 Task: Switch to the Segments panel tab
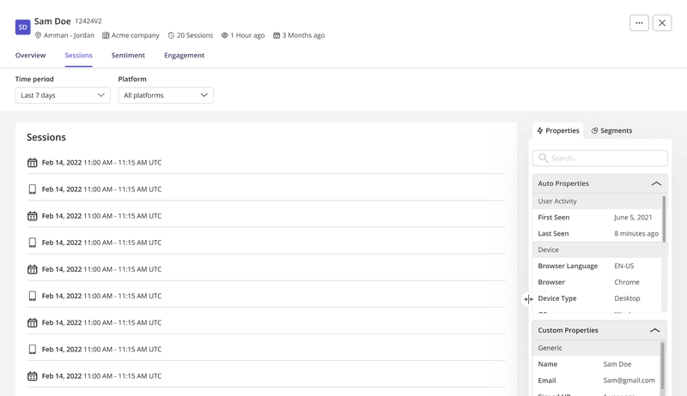point(611,130)
